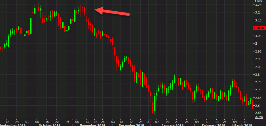Select the 2.65 yield axis label

click(258, 98)
